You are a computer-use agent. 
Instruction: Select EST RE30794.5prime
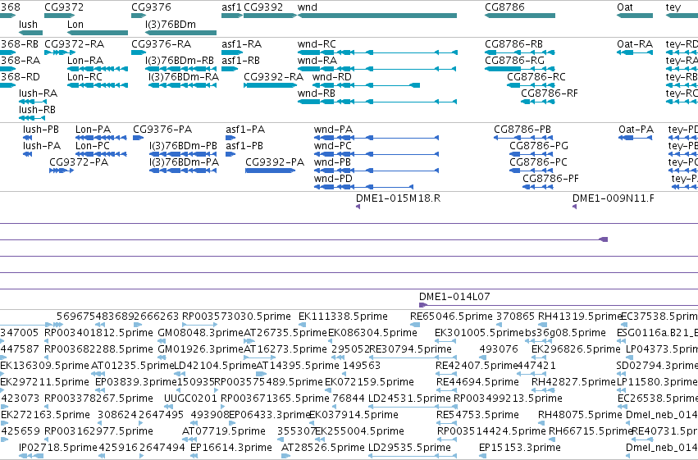(413, 358)
